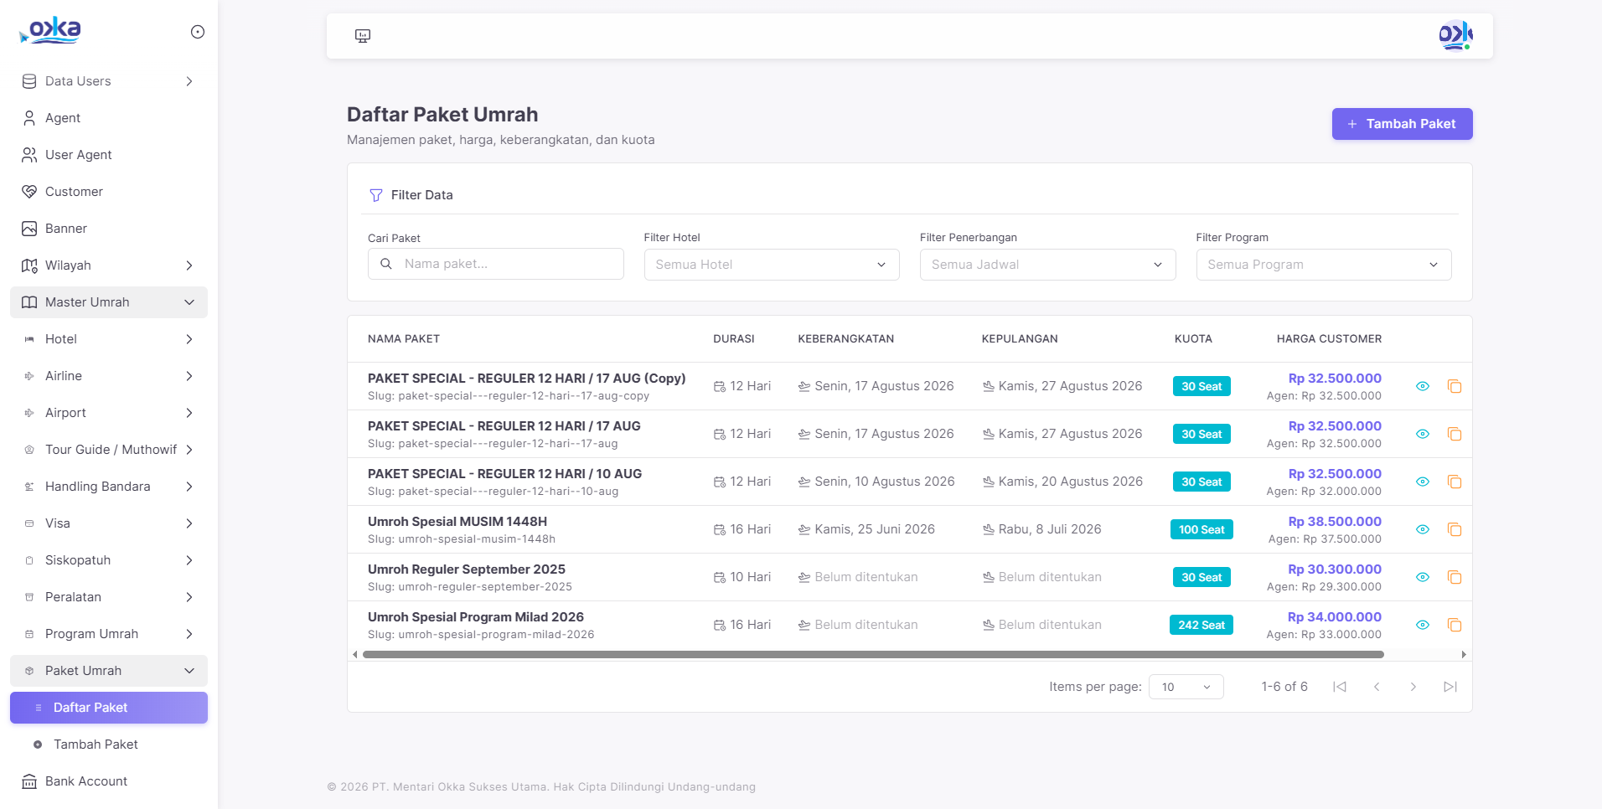Image resolution: width=1602 pixels, height=809 pixels.
Task: Select Daftar Paket sidebar item
Action: coord(109,708)
